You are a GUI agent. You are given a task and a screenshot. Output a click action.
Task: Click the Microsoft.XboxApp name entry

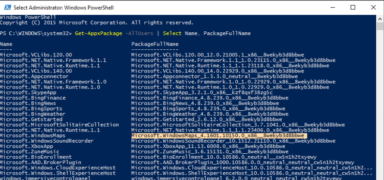click(x=26, y=146)
